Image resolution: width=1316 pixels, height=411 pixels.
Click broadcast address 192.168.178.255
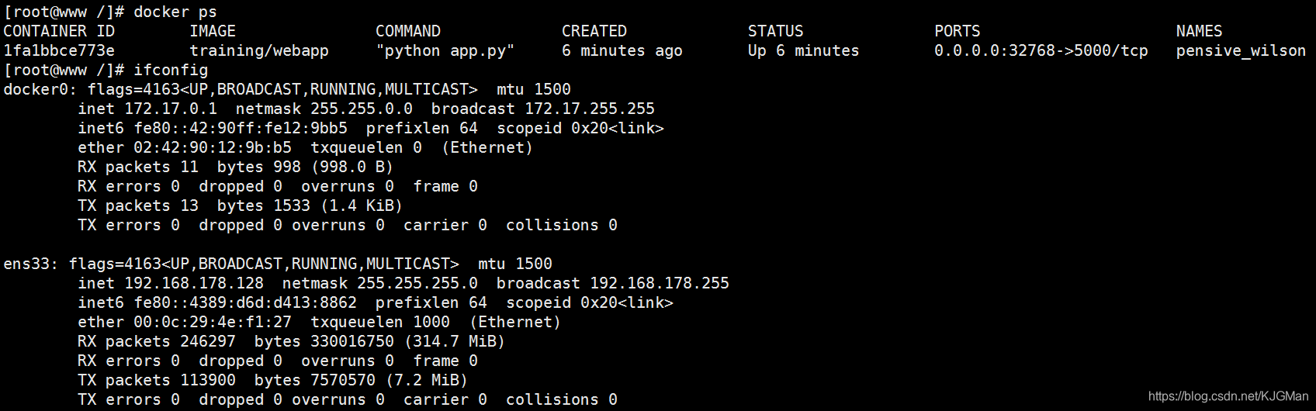tap(660, 283)
